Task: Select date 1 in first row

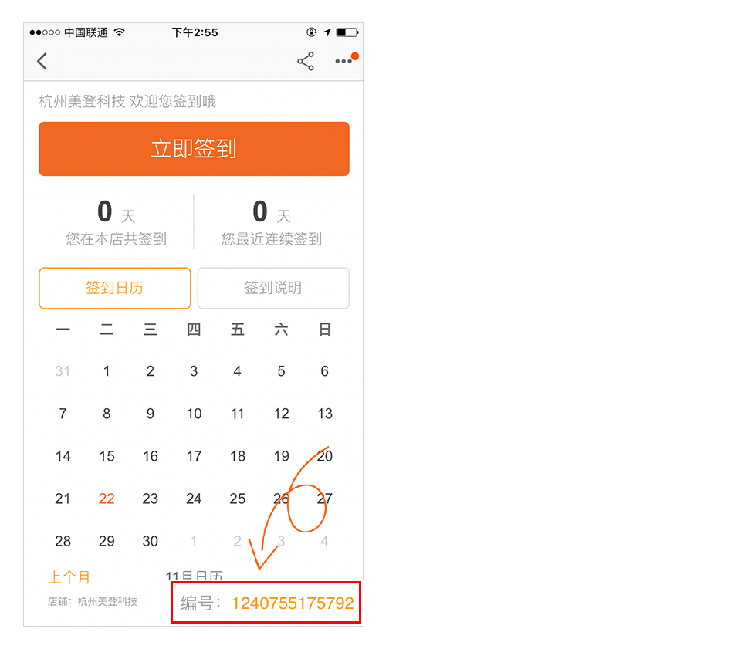Action: pos(107,370)
